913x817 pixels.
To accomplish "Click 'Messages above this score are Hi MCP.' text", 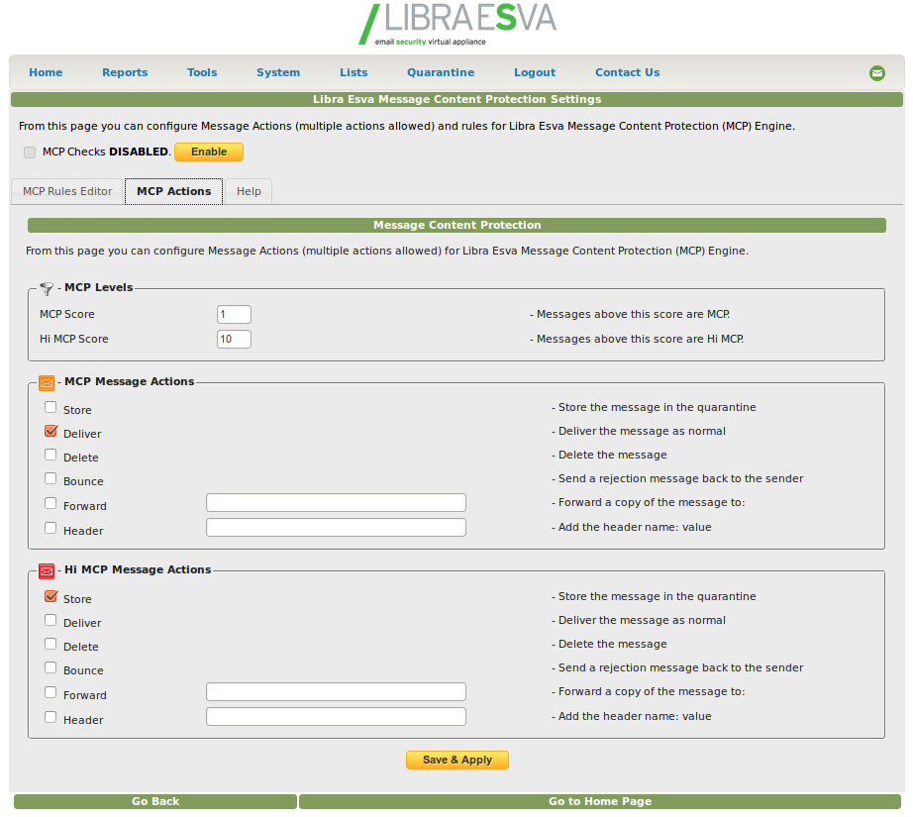I will tap(637, 339).
